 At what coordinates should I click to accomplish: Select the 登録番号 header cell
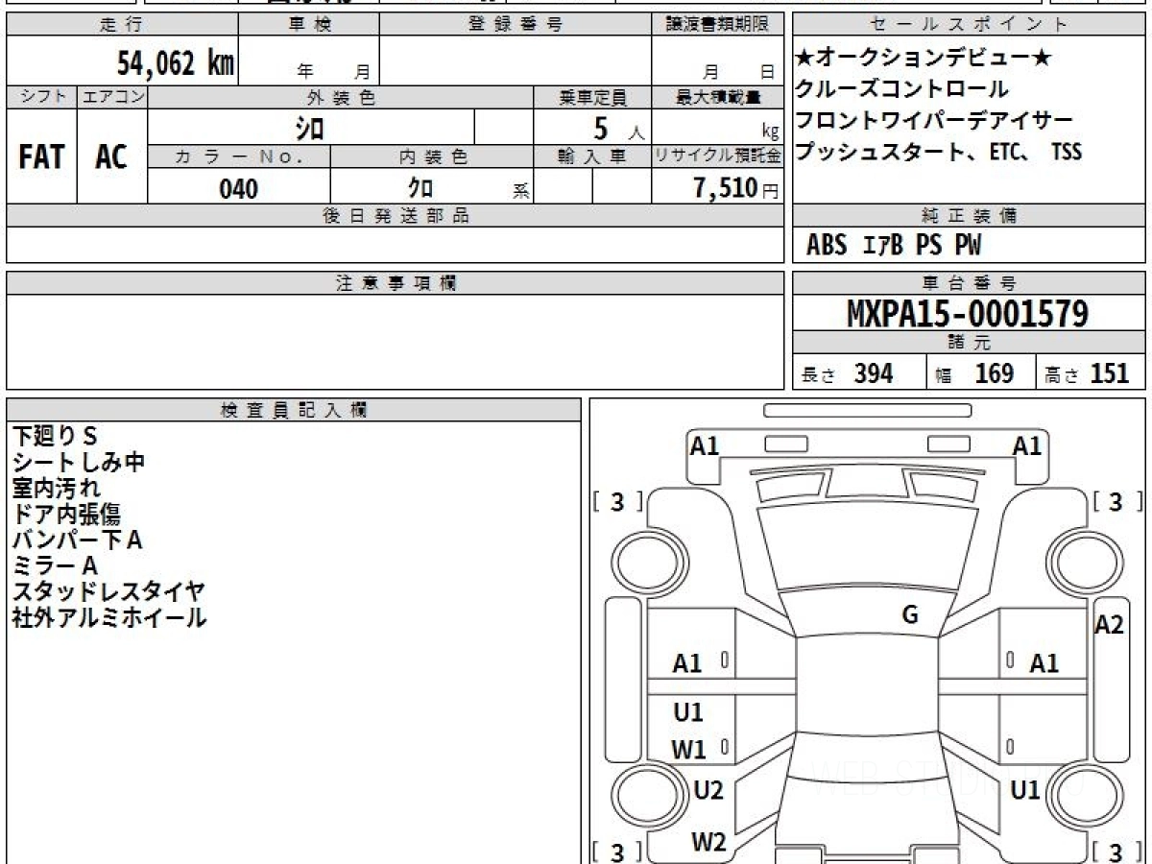click(x=516, y=25)
